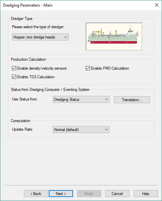162x201 pixels.
Task: Cancel the Dredging Parameters dialog
Action: (117, 194)
